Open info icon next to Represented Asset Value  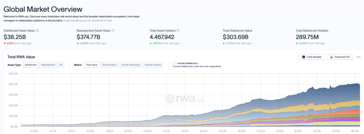tap(113, 30)
